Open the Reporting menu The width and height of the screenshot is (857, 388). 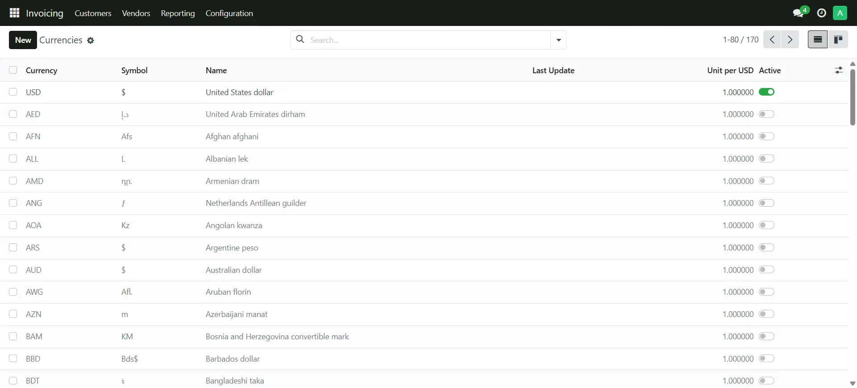coord(178,13)
